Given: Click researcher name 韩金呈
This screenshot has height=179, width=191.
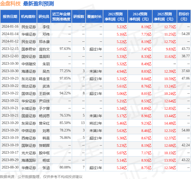Looking at the screenshot, I should point(44,79).
